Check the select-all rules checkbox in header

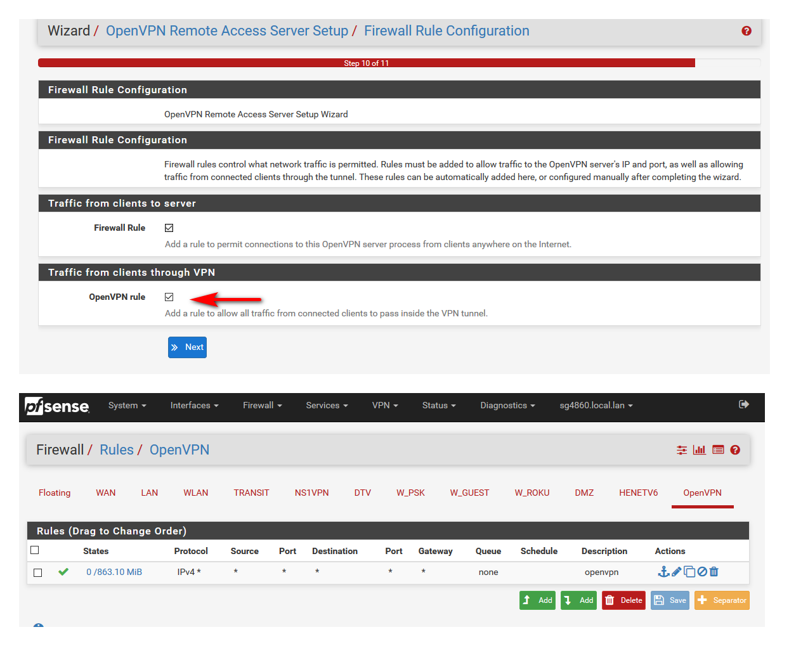click(35, 550)
